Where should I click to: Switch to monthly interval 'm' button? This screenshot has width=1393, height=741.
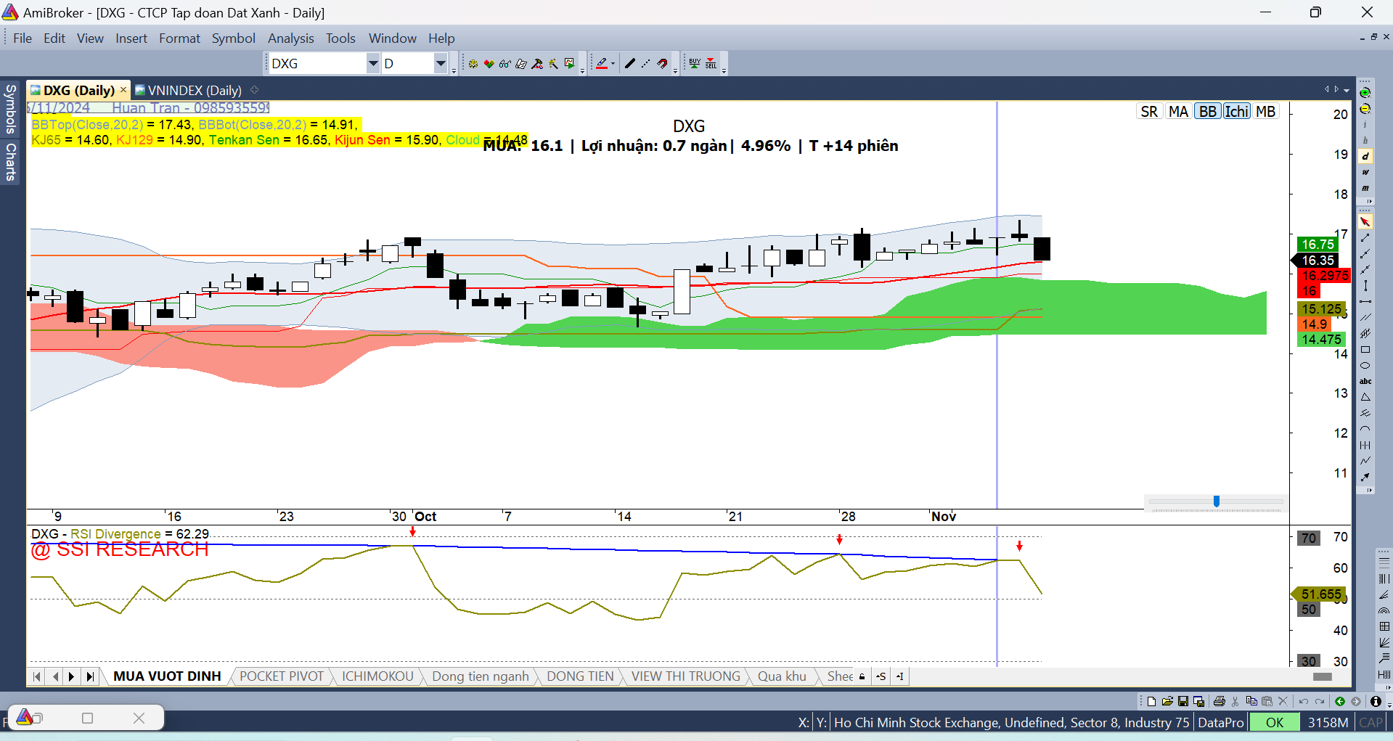pyautogui.click(x=1365, y=189)
